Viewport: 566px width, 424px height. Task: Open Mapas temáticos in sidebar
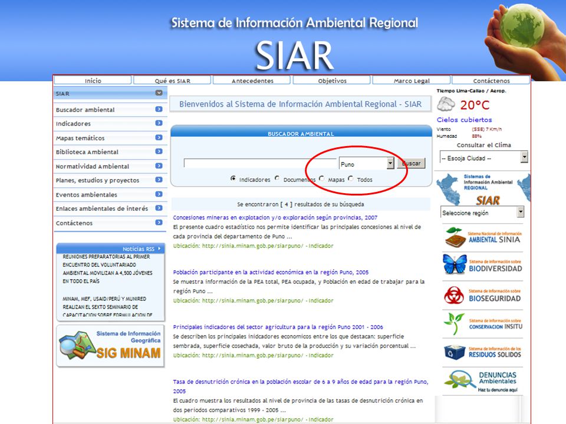click(80, 138)
